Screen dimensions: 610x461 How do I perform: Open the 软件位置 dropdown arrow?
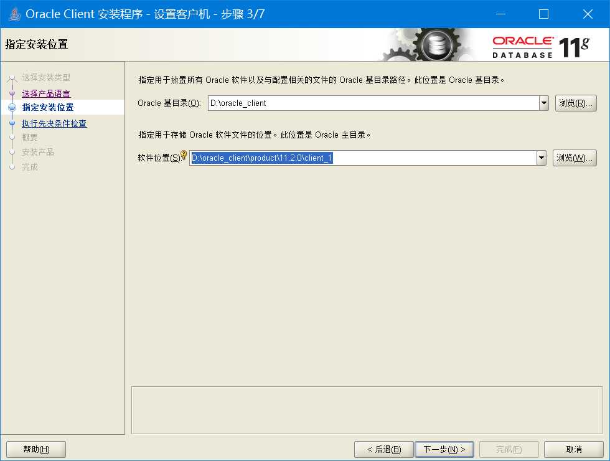point(542,158)
